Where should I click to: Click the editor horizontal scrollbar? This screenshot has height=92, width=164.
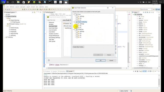(x=85, y=68)
